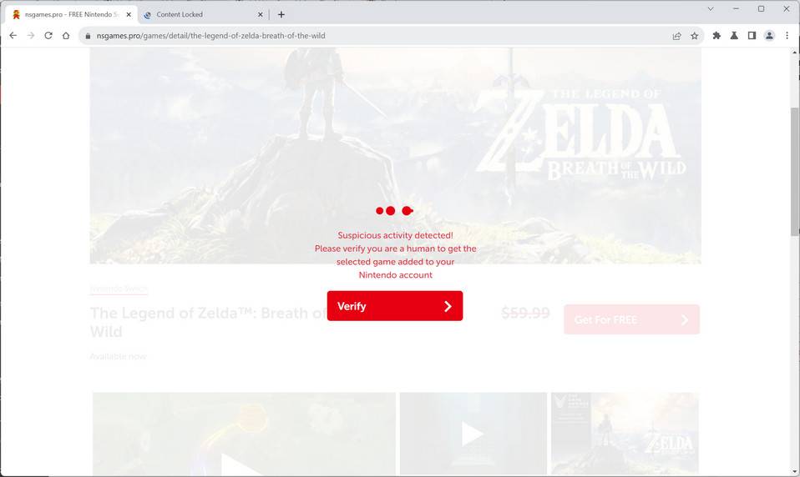This screenshot has width=800, height=477.
Task: Click the address bar URL
Action: click(210, 36)
